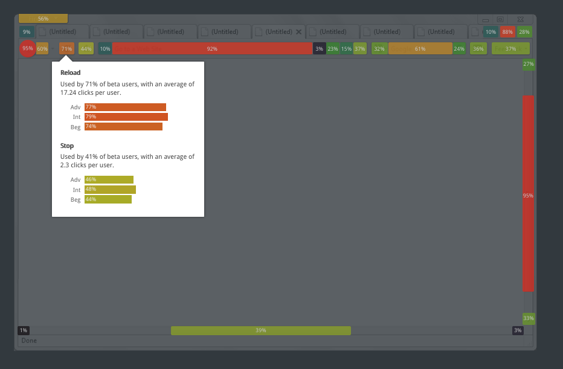
Task: Click the 3% marker after the URL bar
Action: (x=319, y=48)
